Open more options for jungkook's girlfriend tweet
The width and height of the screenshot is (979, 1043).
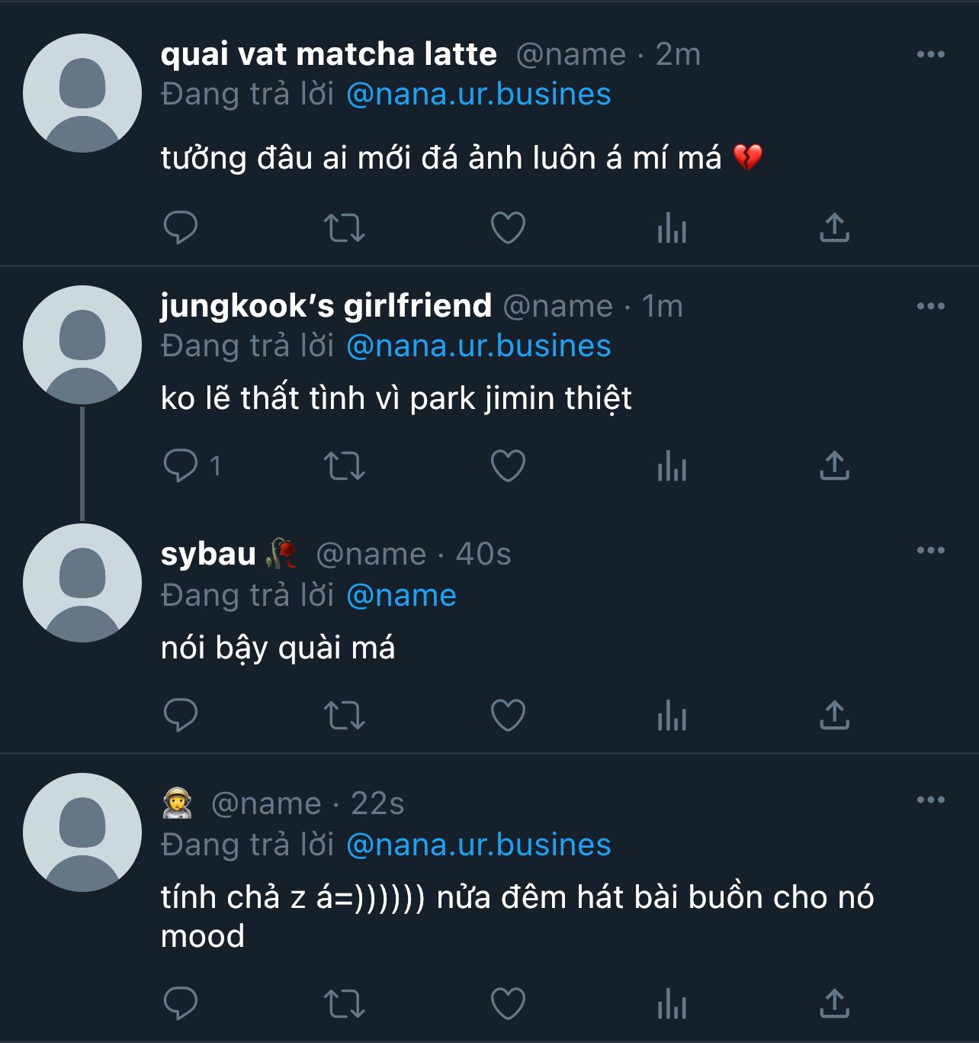click(930, 306)
